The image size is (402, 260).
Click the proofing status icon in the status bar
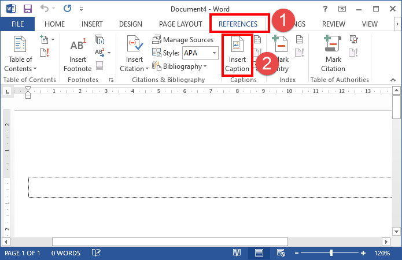click(x=97, y=253)
